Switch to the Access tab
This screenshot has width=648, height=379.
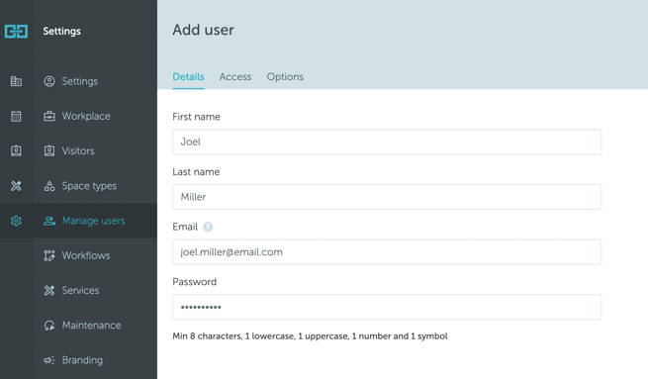coord(235,77)
